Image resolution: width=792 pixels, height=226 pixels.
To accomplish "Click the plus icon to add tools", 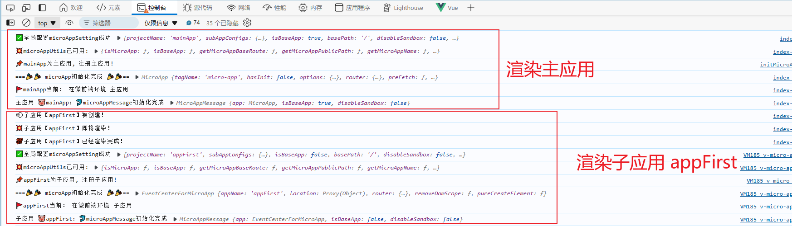I will click(471, 8).
